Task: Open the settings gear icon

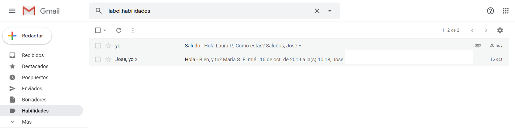Action: click(500, 30)
